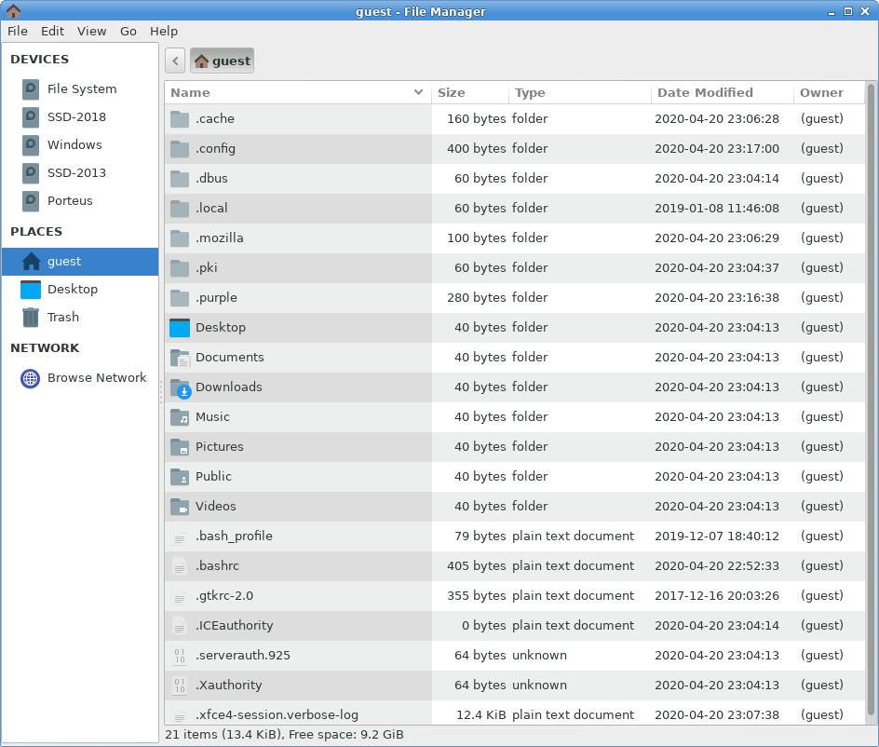Open the File System device
This screenshot has height=747, width=879.
pyautogui.click(x=81, y=89)
